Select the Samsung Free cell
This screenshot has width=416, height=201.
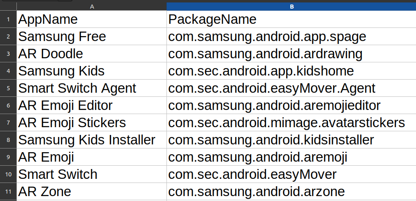[x=92, y=37]
